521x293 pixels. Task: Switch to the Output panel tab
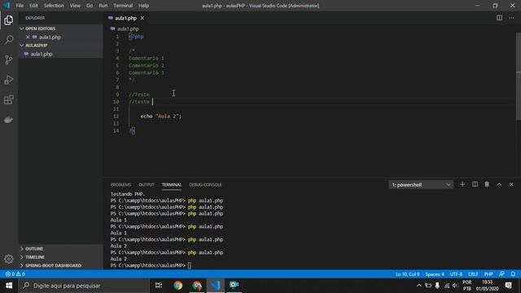click(147, 185)
